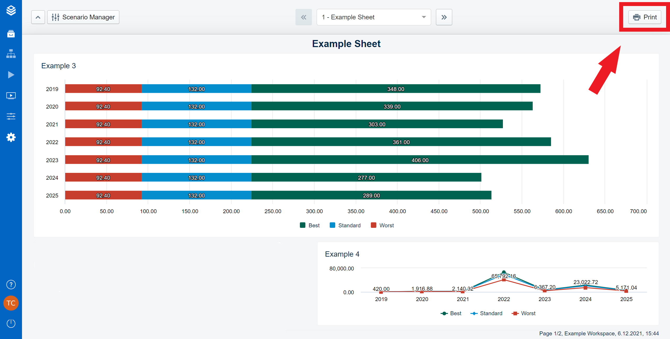The width and height of the screenshot is (670, 339).
Task: Click the help question mark icon
Action: pos(11,284)
